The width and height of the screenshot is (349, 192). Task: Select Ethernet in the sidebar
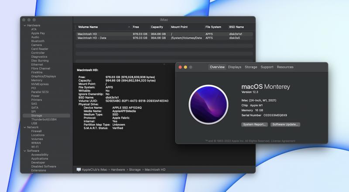(x=37, y=65)
